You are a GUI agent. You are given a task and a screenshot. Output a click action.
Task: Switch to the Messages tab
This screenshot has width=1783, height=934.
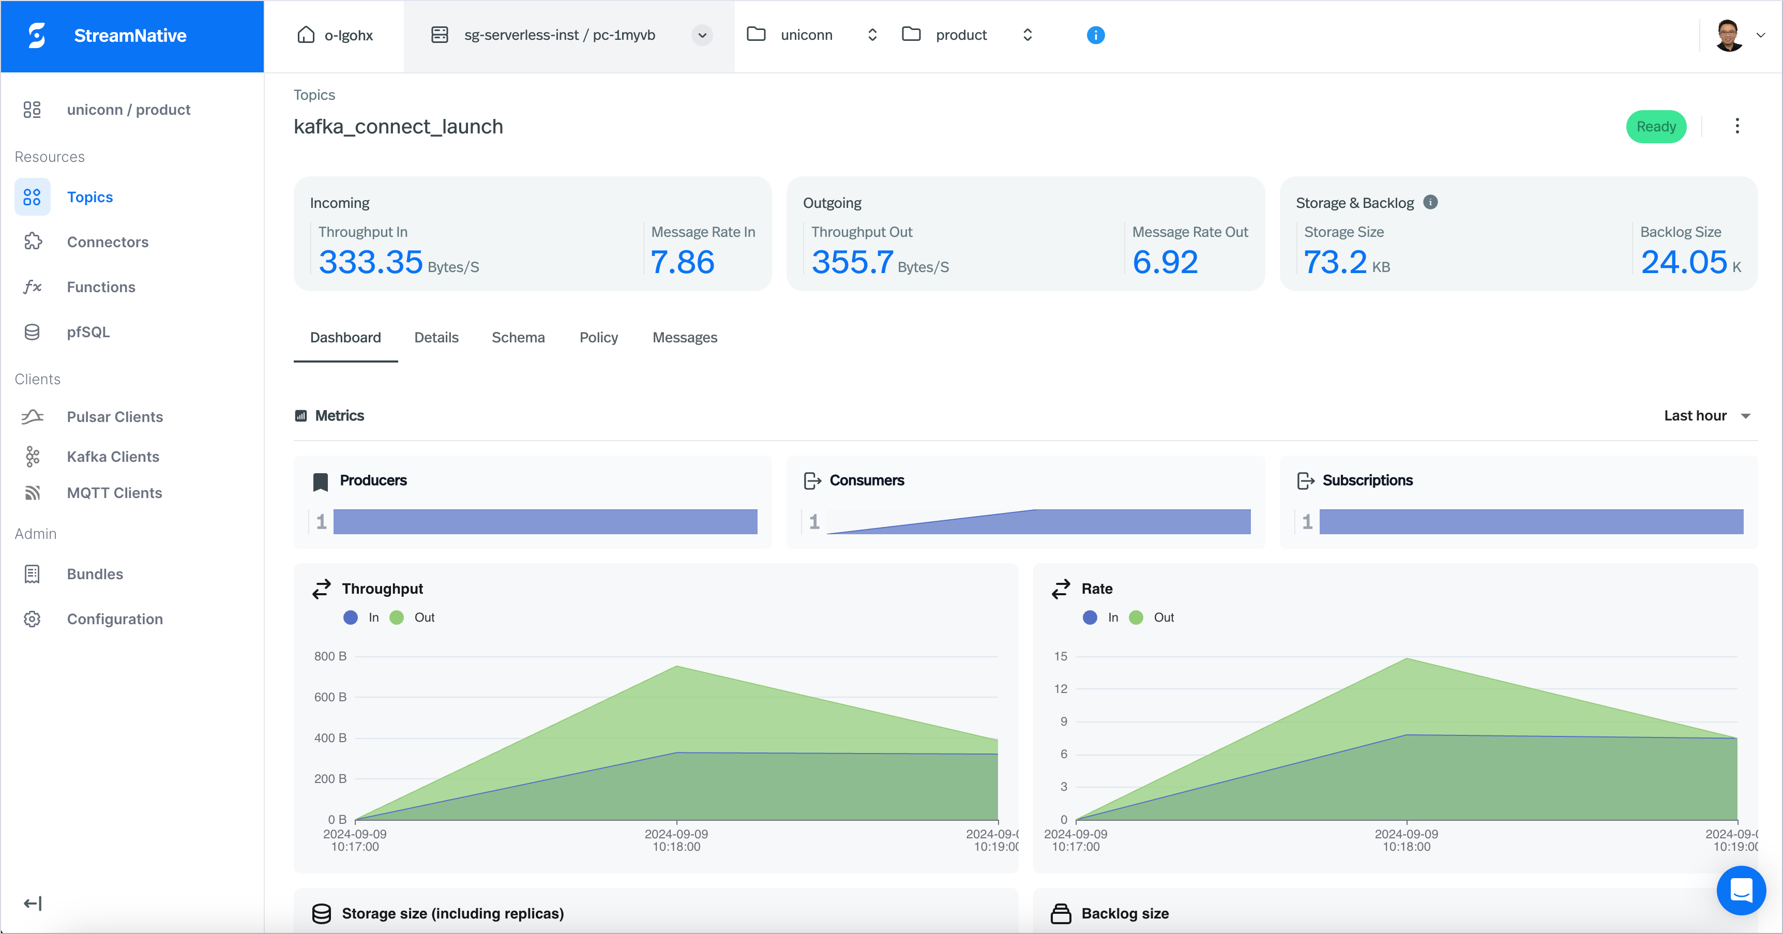click(x=685, y=338)
